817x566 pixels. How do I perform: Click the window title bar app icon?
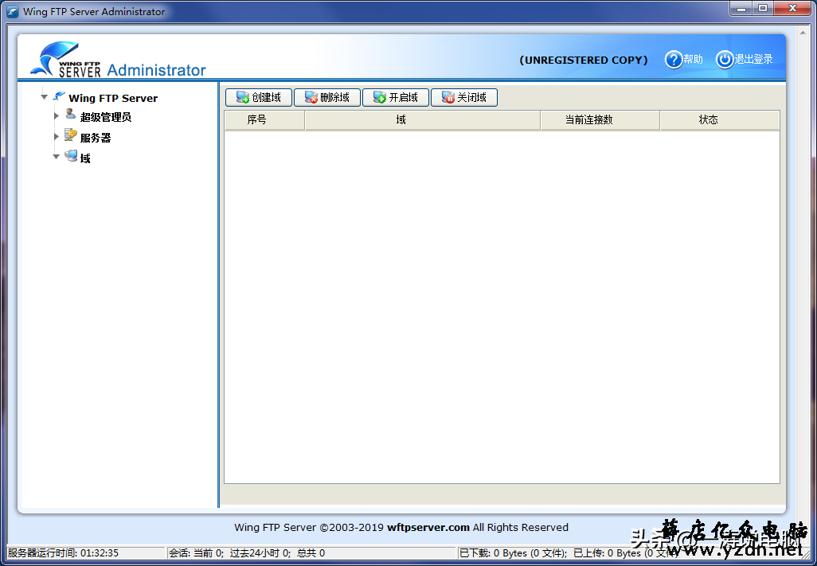[11, 11]
